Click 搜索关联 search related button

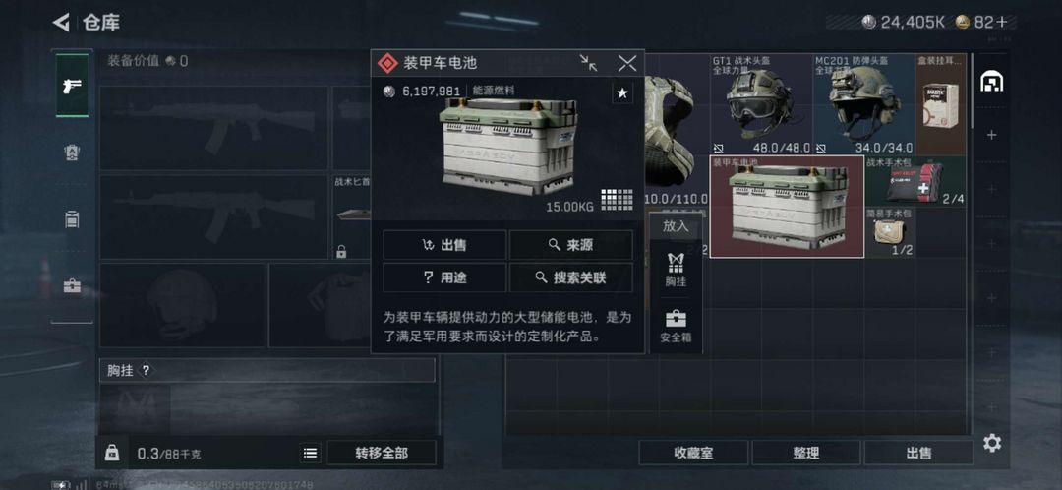coord(571,277)
